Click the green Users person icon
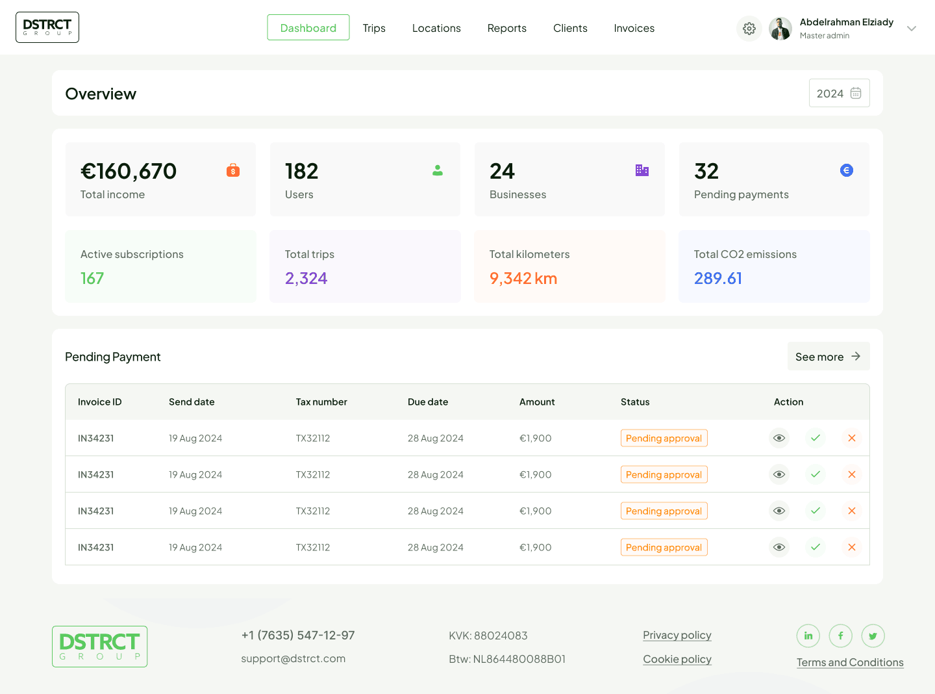This screenshot has width=935, height=694. (x=438, y=170)
